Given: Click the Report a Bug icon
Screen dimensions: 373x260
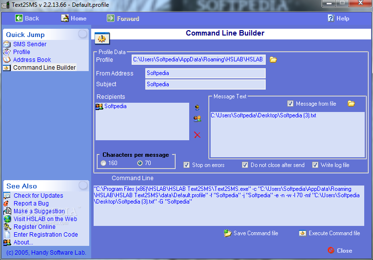Looking at the screenshot, I should [6, 204].
